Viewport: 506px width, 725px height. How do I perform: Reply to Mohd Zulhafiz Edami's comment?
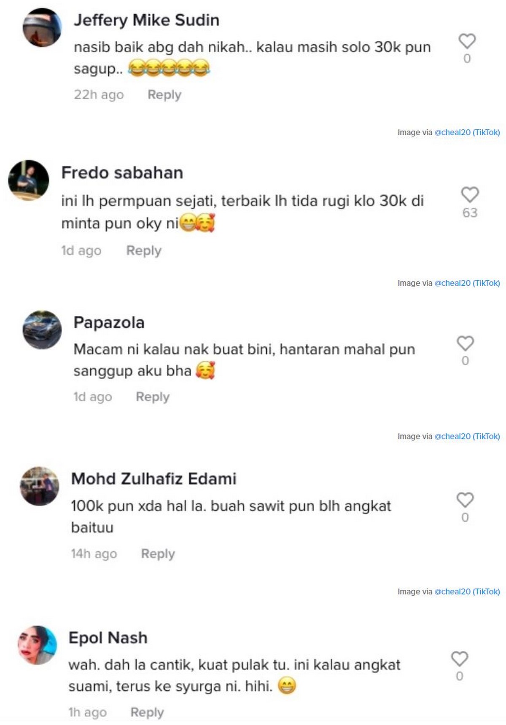(158, 554)
